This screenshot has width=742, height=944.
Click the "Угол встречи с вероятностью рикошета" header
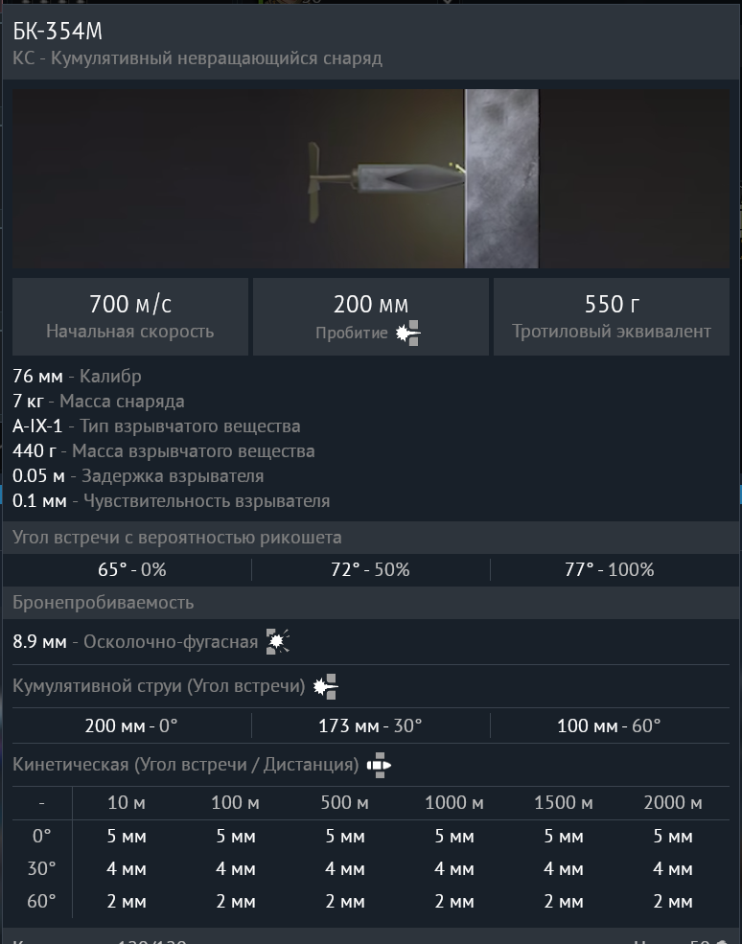pos(177,537)
